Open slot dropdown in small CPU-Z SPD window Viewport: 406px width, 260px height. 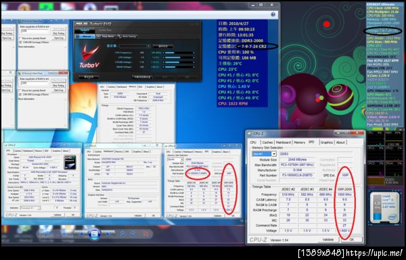(x=182, y=159)
